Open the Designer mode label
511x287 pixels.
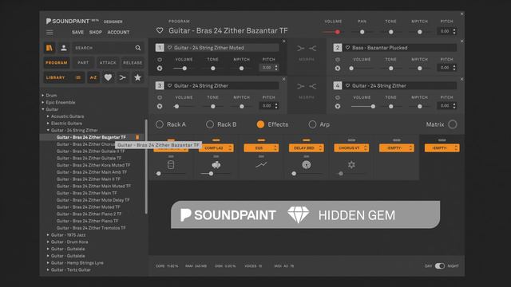113,22
